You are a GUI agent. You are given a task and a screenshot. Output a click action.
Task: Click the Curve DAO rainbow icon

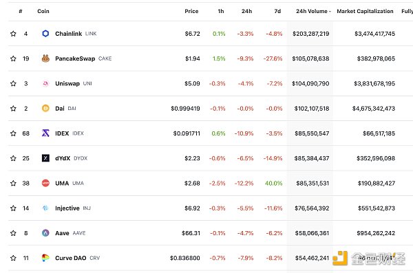pyautogui.click(x=45, y=258)
